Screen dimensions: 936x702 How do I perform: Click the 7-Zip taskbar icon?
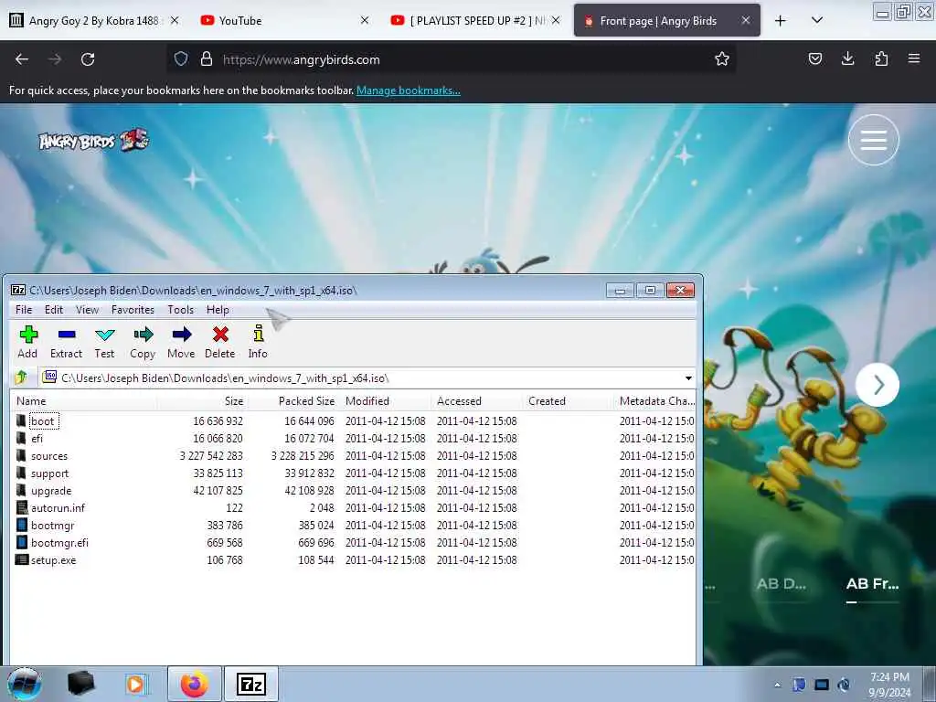[251, 684]
